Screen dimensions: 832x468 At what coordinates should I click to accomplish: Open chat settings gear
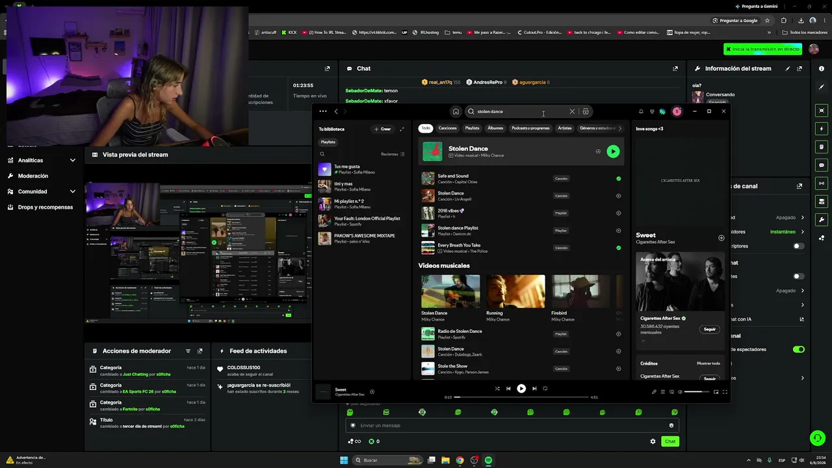tap(653, 441)
